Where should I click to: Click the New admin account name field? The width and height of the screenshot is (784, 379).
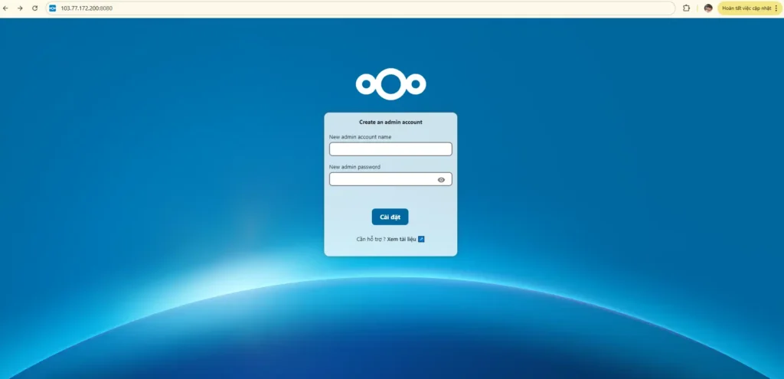coord(390,149)
